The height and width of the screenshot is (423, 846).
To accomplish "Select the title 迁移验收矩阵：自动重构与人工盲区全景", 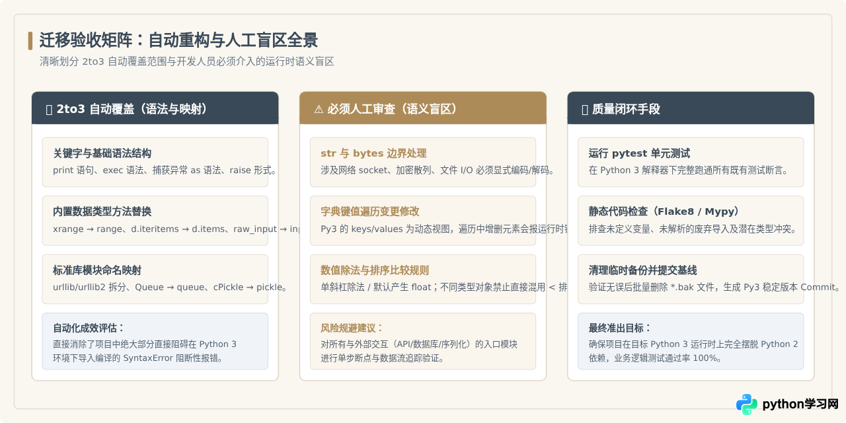I will pos(178,40).
